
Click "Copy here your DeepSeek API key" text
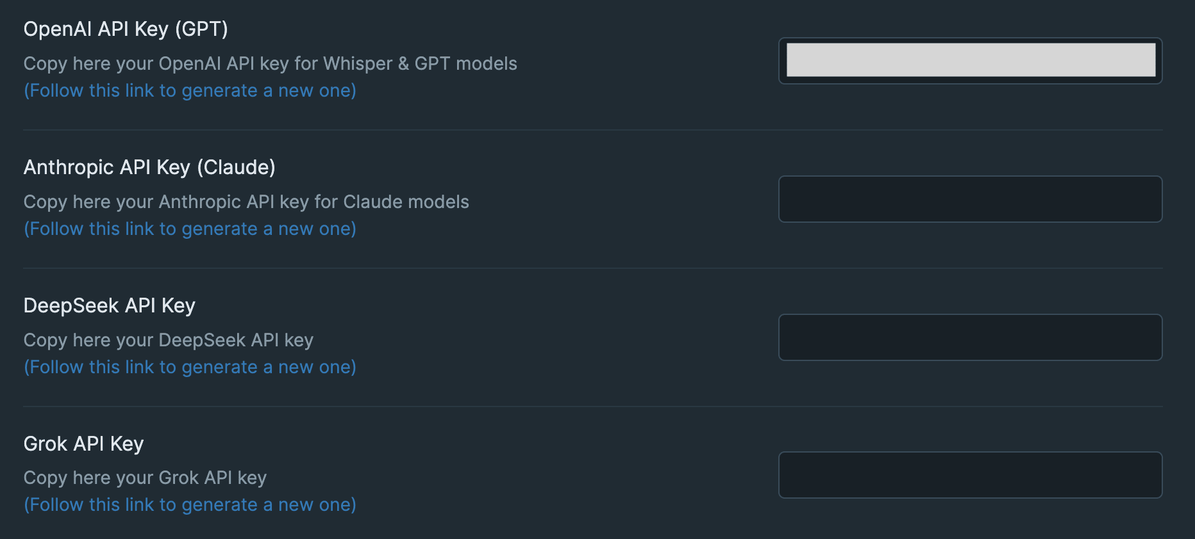coord(168,341)
